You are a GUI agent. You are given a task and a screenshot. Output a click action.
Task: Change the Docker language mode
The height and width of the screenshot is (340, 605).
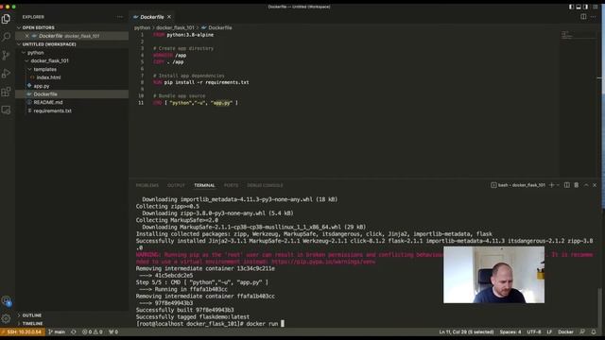[x=565, y=331]
